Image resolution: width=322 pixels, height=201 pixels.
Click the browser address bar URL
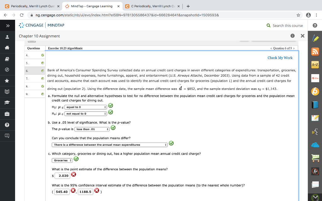tap(127, 15)
